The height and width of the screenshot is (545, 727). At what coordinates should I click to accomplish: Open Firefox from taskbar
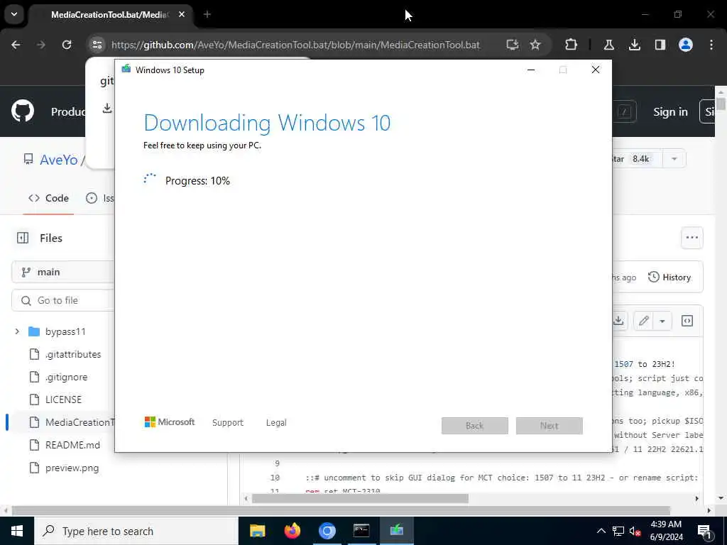click(292, 531)
